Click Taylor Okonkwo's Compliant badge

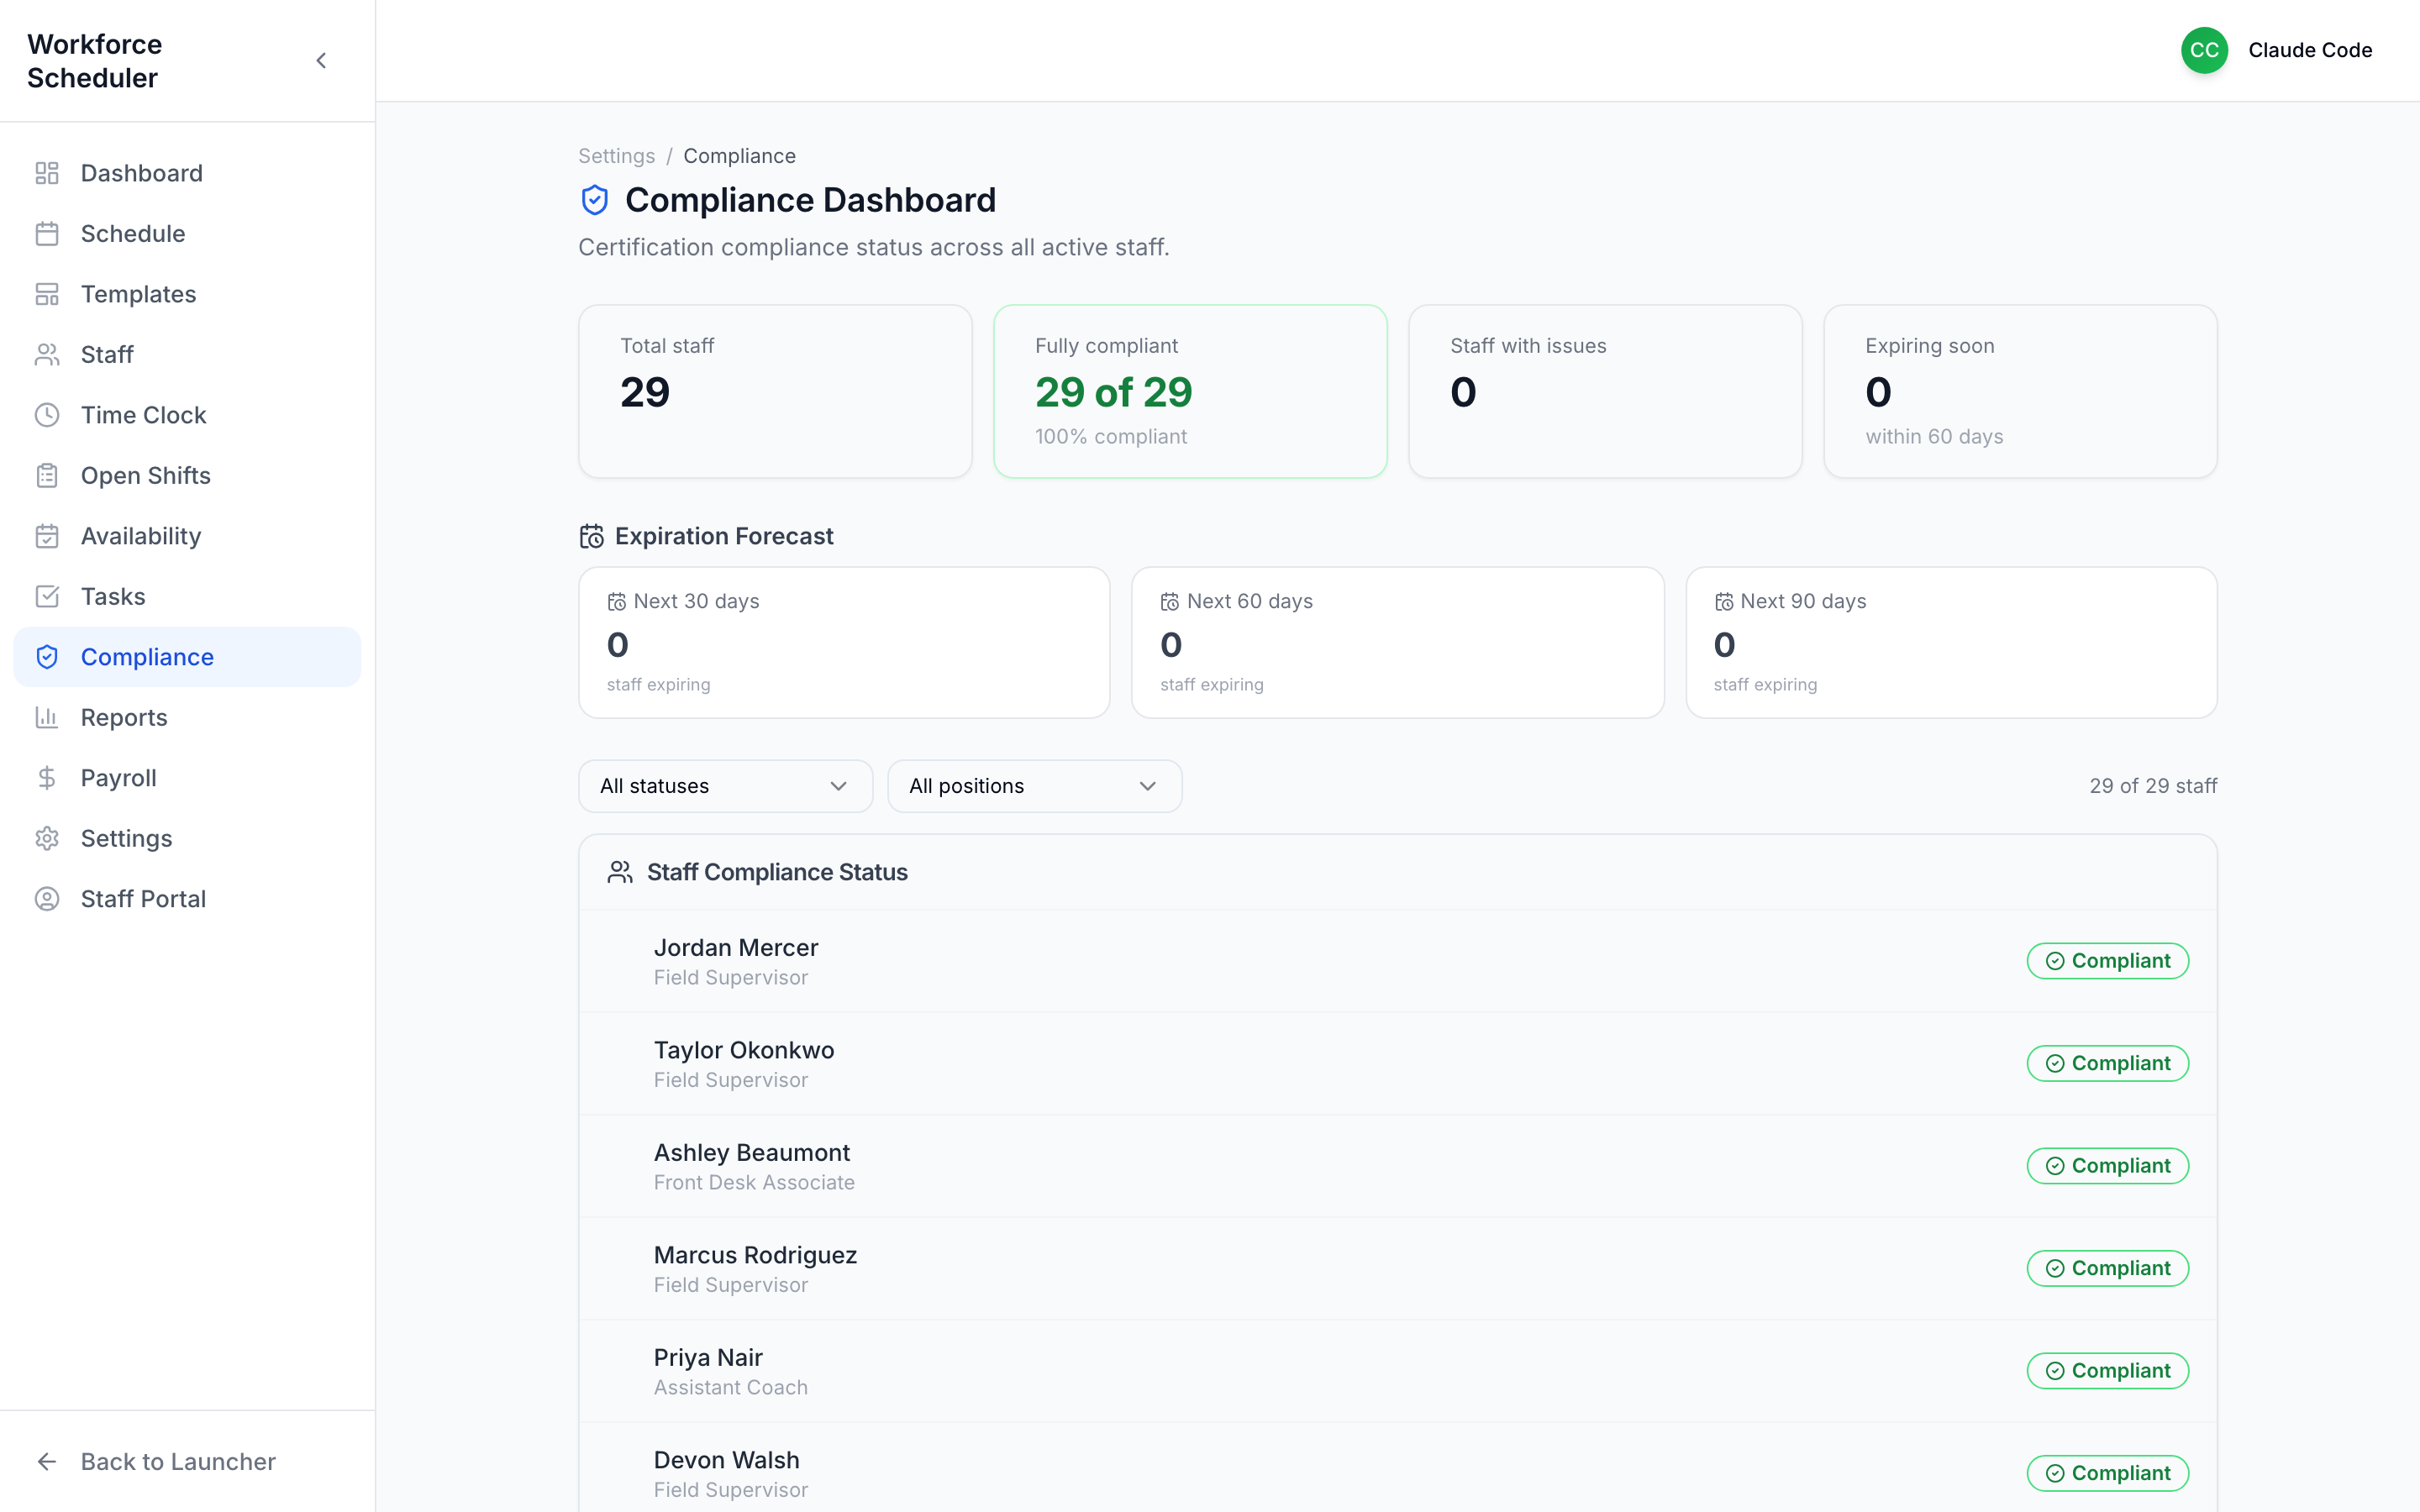coord(2107,1063)
